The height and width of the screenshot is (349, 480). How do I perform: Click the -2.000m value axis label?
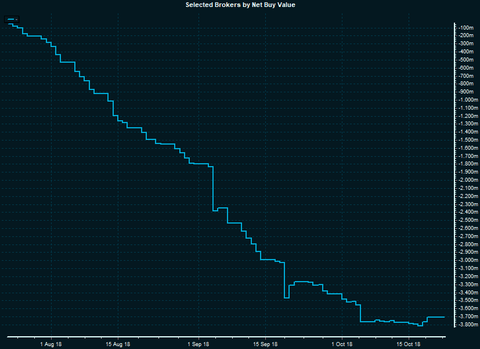pos(467,179)
